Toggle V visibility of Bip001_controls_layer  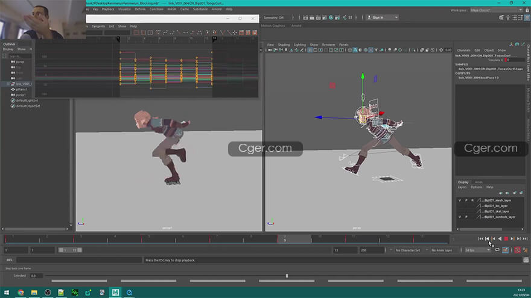pyautogui.click(x=460, y=217)
